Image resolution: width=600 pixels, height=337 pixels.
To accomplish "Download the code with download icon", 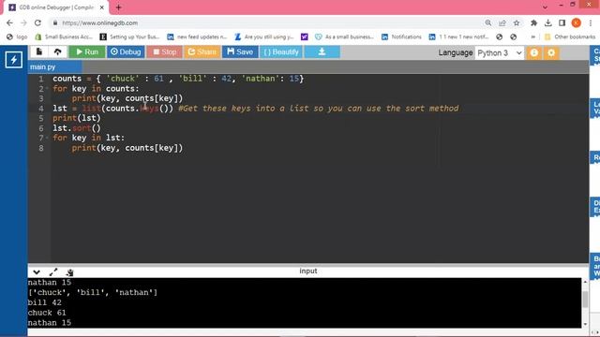I will pos(322,52).
